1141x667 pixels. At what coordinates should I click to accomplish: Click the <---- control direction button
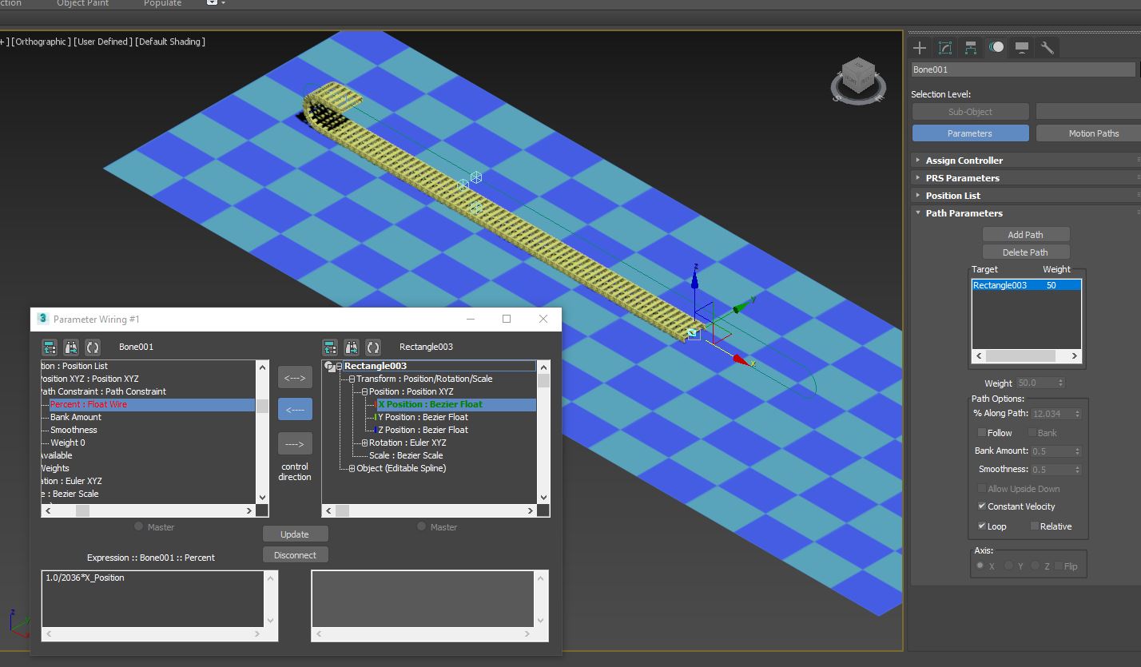click(295, 410)
